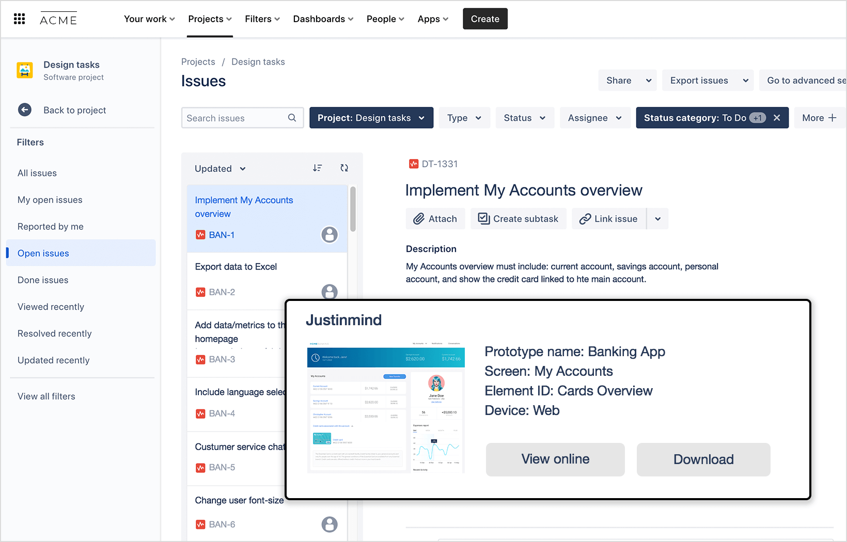The height and width of the screenshot is (542, 847).
Task: Click assignee avatar on BAN-2
Action: tap(330, 292)
